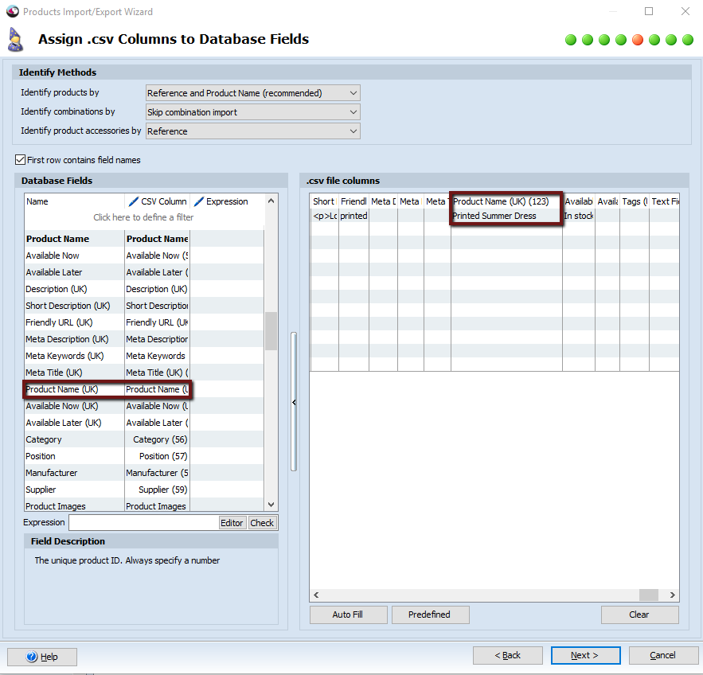Uncheck First row contains field names
This screenshot has height=675, width=703.
[21, 160]
